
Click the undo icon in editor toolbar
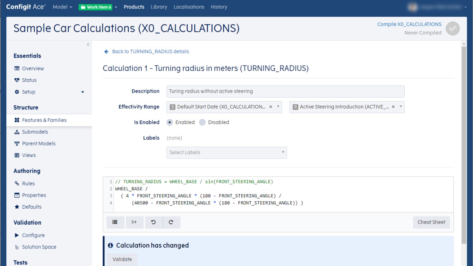click(x=153, y=222)
